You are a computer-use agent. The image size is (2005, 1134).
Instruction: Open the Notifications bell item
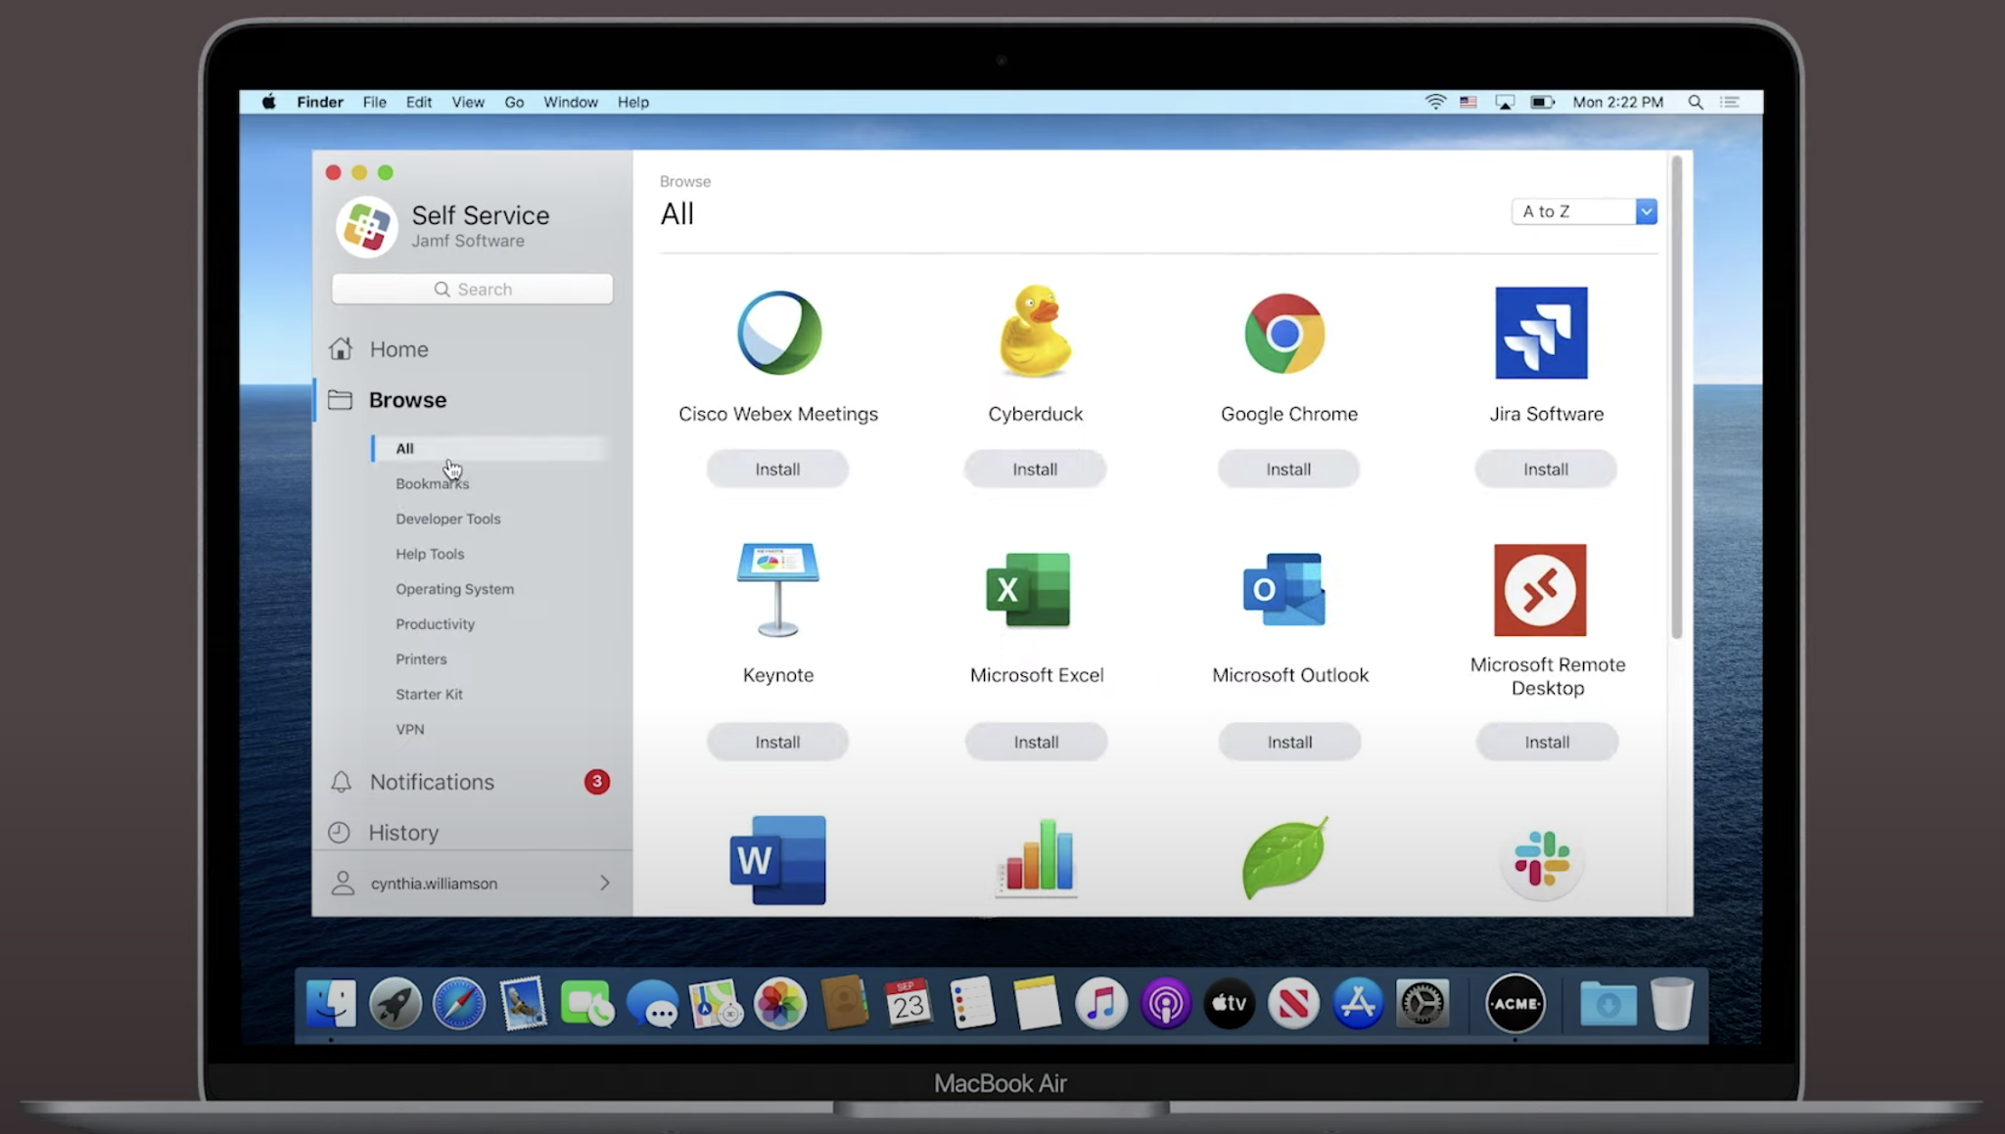432,782
